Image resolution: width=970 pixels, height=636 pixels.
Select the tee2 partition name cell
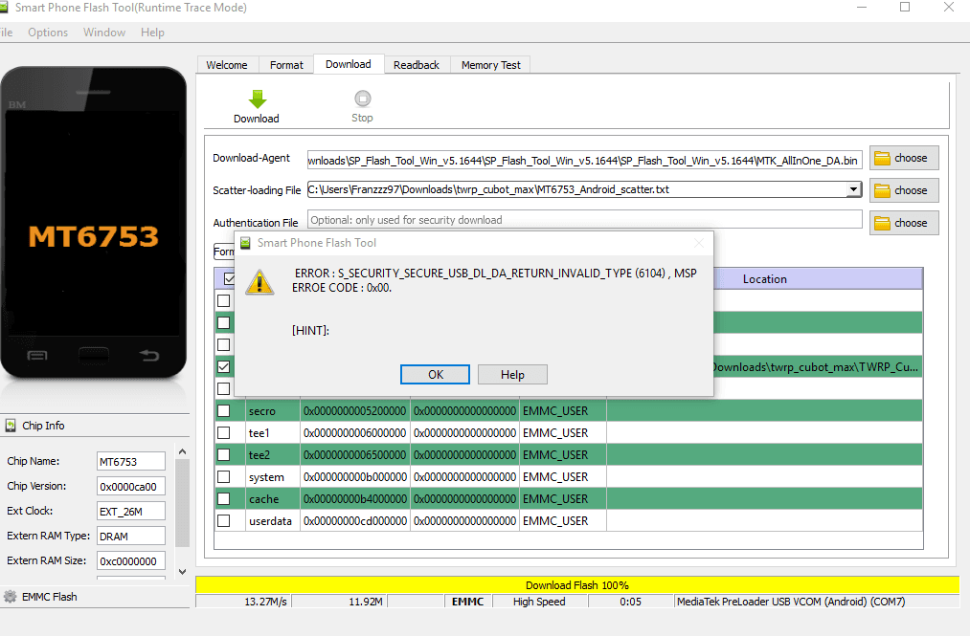click(x=272, y=455)
